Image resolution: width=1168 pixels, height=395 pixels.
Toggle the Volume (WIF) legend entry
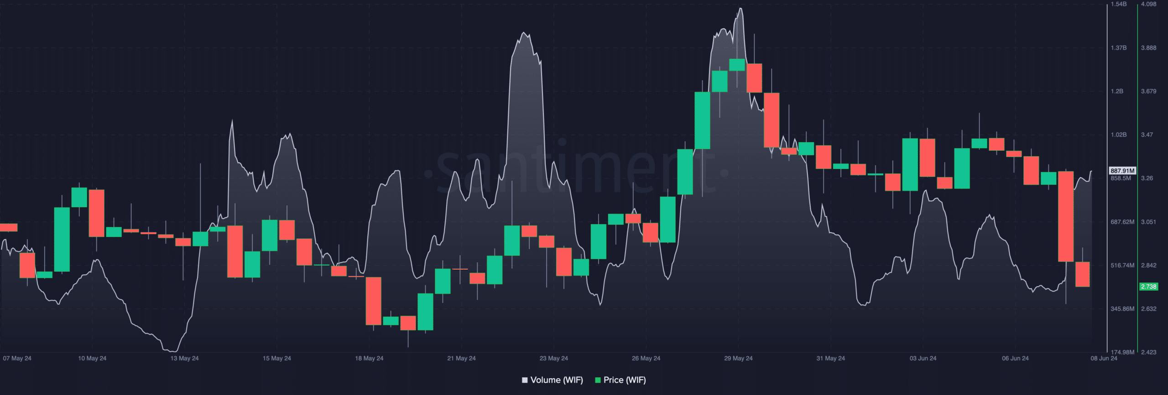coord(553,380)
